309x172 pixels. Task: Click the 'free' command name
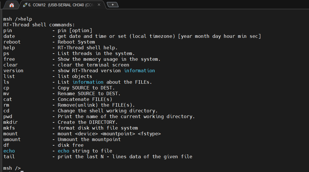[9, 59]
